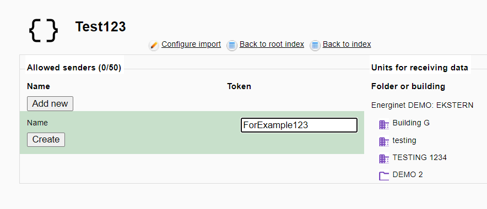Select the building icon next to testing
Image resolution: width=487 pixels, height=209 pixels.
pos(384,142)
